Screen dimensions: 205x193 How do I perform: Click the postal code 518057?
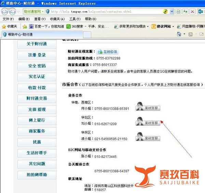100,190
